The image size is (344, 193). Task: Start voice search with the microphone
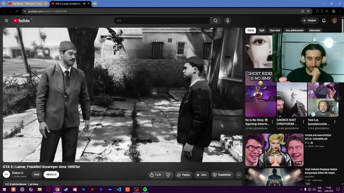coord(228,21)
